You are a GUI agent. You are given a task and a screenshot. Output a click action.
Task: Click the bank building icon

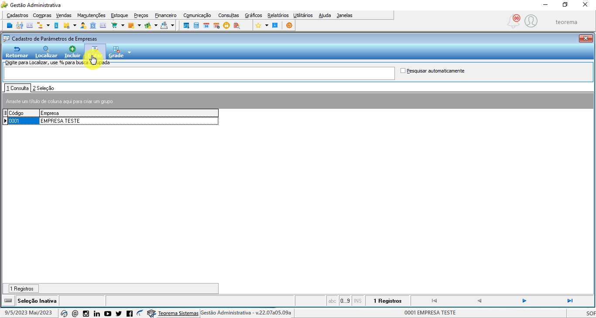[93, 25]
